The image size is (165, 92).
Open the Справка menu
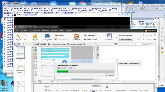click(x=69, y=31)
